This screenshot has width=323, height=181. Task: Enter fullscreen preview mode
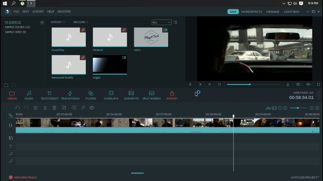(318, 84)
